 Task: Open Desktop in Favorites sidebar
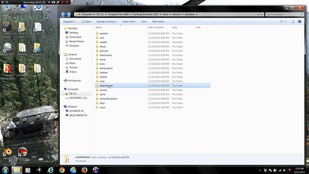pyautogui.click(x=73, y=32)
